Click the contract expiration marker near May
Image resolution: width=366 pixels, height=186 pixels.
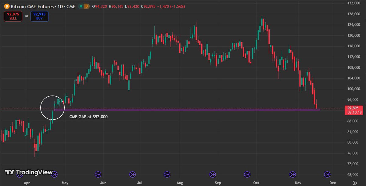pyautogui.click(x=54, y=175)
